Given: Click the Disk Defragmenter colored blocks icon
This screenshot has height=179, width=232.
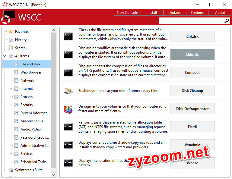Looking at the screenshot, I should coord(68,109).
